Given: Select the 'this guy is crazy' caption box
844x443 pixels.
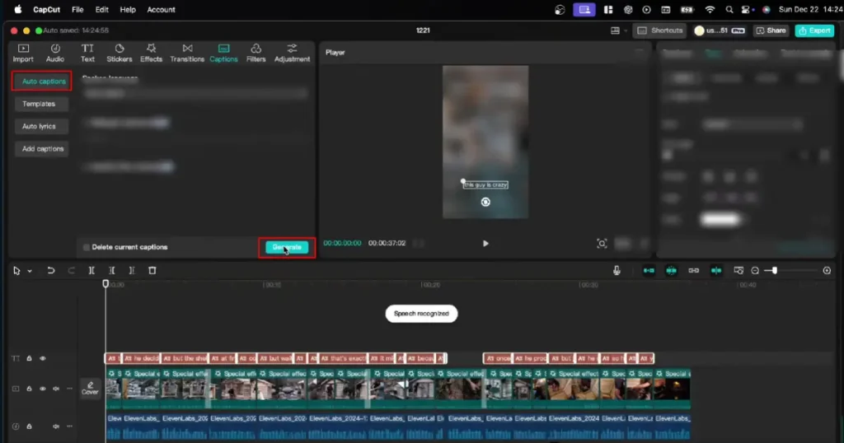Looking at the screenshot, I should coord(485,185).
